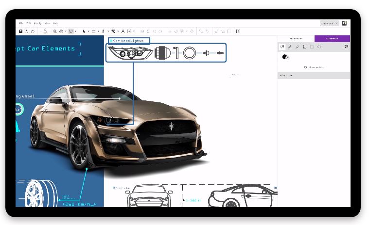Click the side view car line drawing
The height and width of the screenshot is (225, 369).
pos(243,196)
